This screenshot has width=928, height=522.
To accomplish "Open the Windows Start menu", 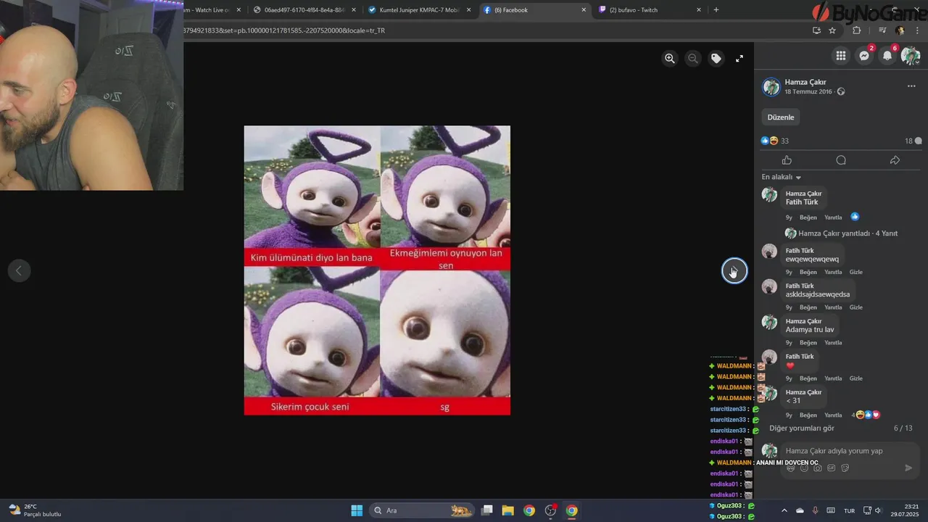I will (357, 510).
